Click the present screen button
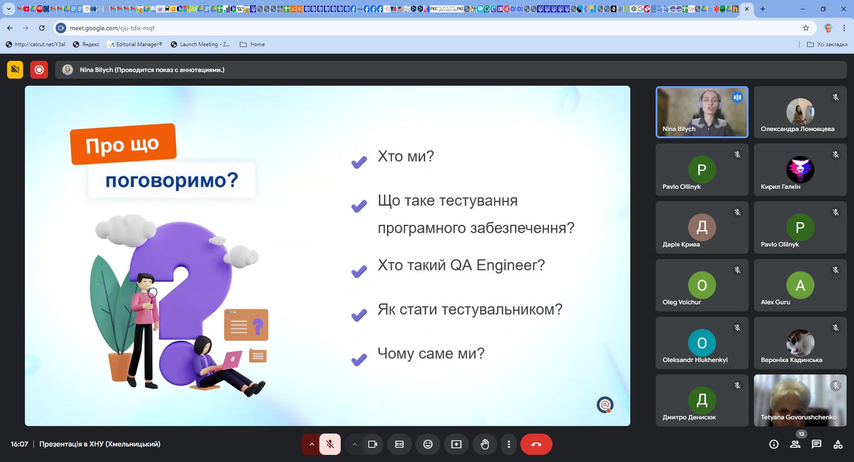 (456, 444)
